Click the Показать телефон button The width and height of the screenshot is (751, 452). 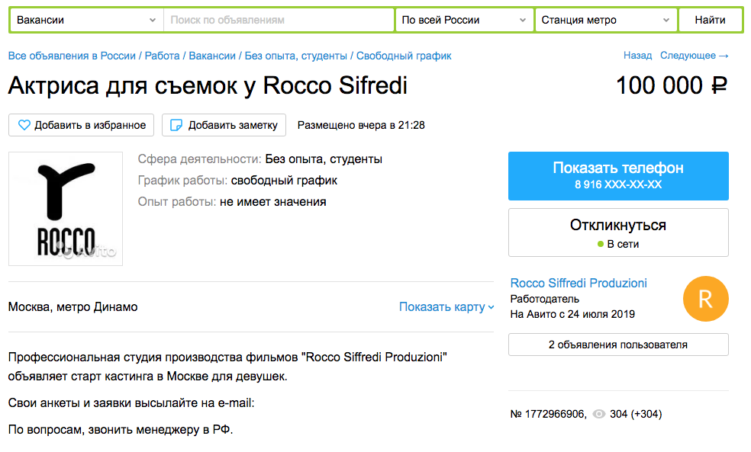[618, 176]
